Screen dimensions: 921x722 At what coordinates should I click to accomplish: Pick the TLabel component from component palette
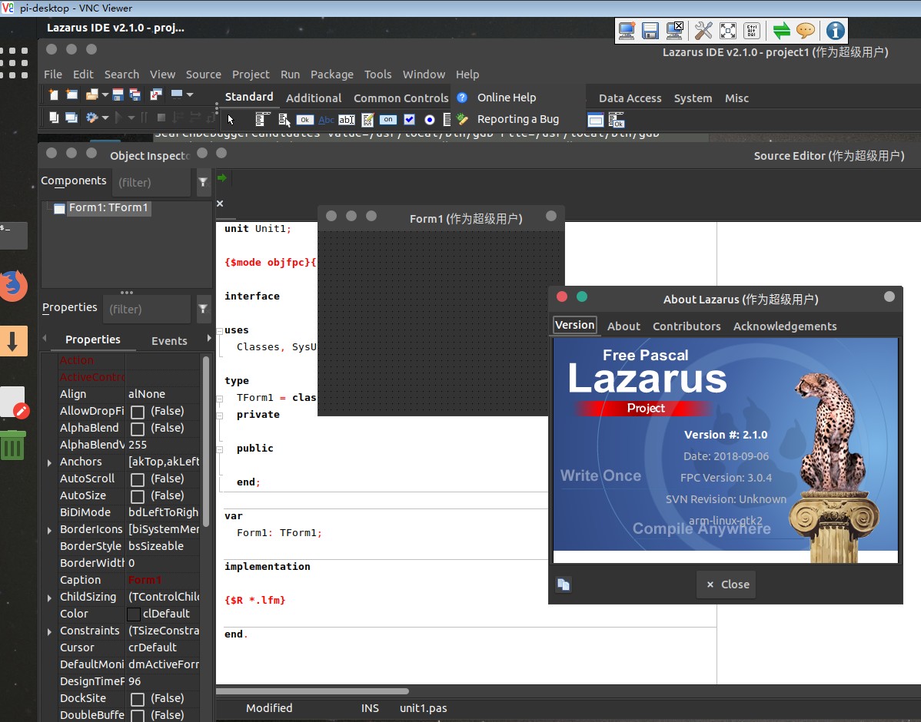327,120
